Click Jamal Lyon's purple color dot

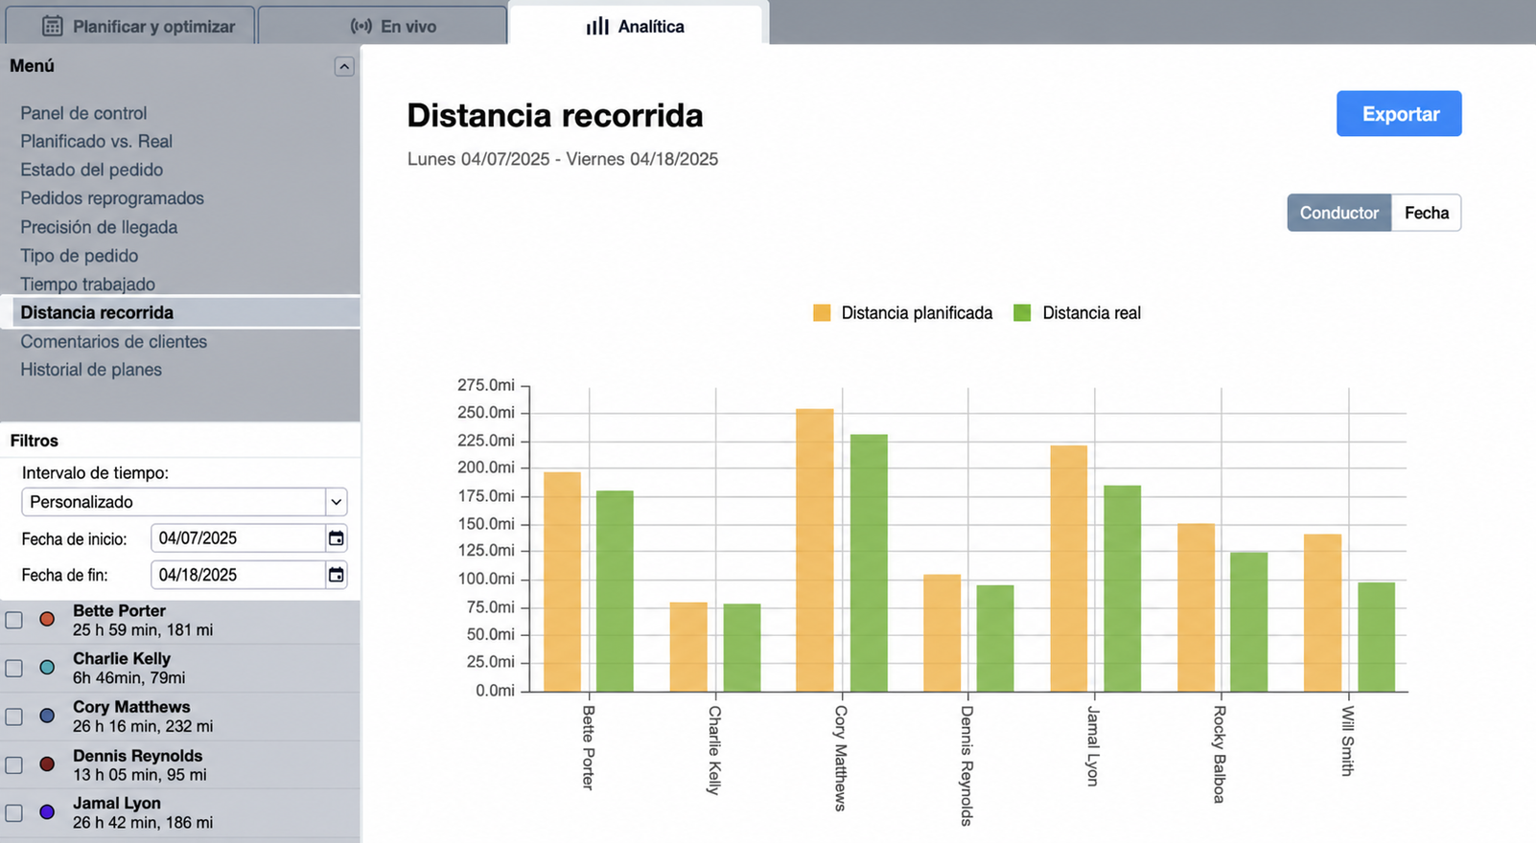click(47, 811)
